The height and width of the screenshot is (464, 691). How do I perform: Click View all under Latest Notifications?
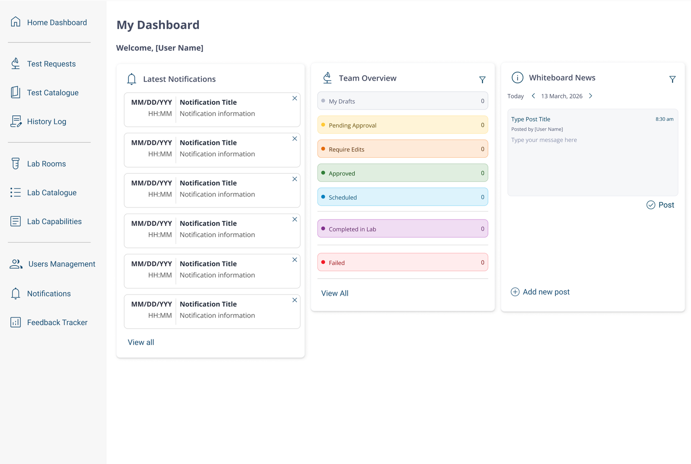coord(141,342)
